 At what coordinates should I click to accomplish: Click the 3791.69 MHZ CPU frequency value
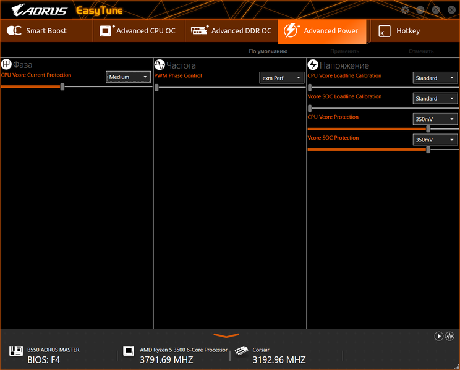166,359
